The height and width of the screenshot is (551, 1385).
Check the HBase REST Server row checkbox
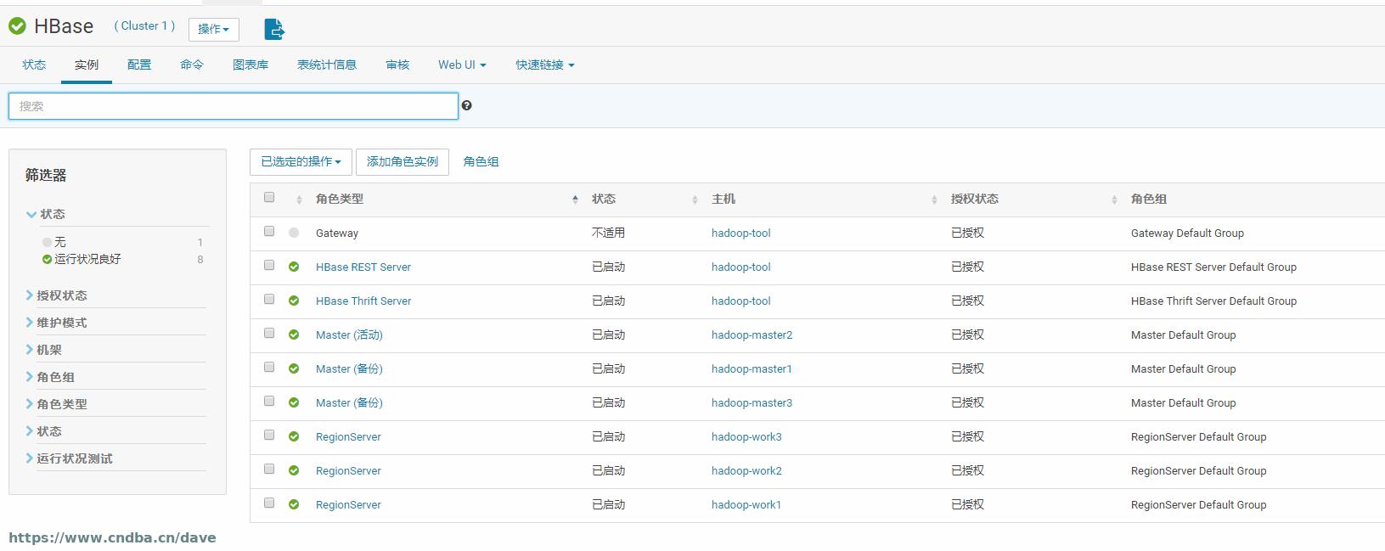click(269, 265)
